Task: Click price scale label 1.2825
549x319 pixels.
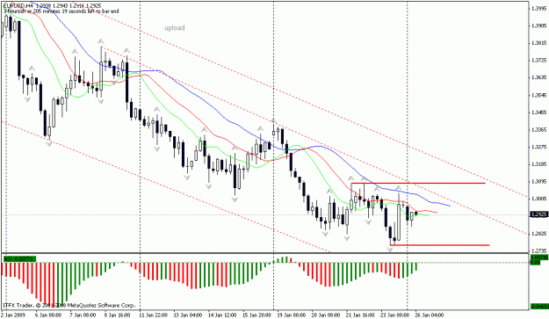Action: point(539,233)
